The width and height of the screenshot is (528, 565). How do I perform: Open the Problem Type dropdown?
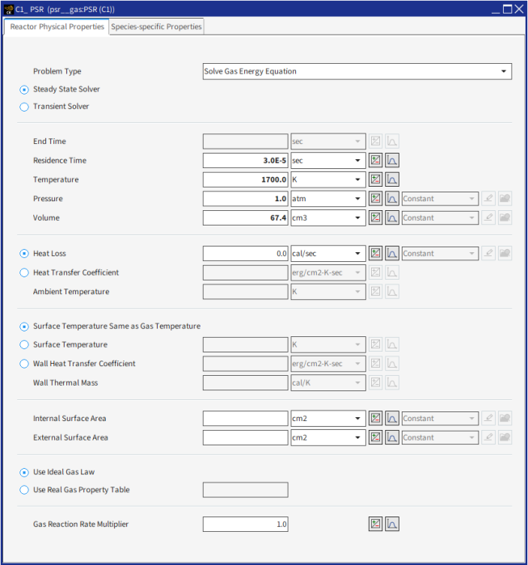pos(357,71)
